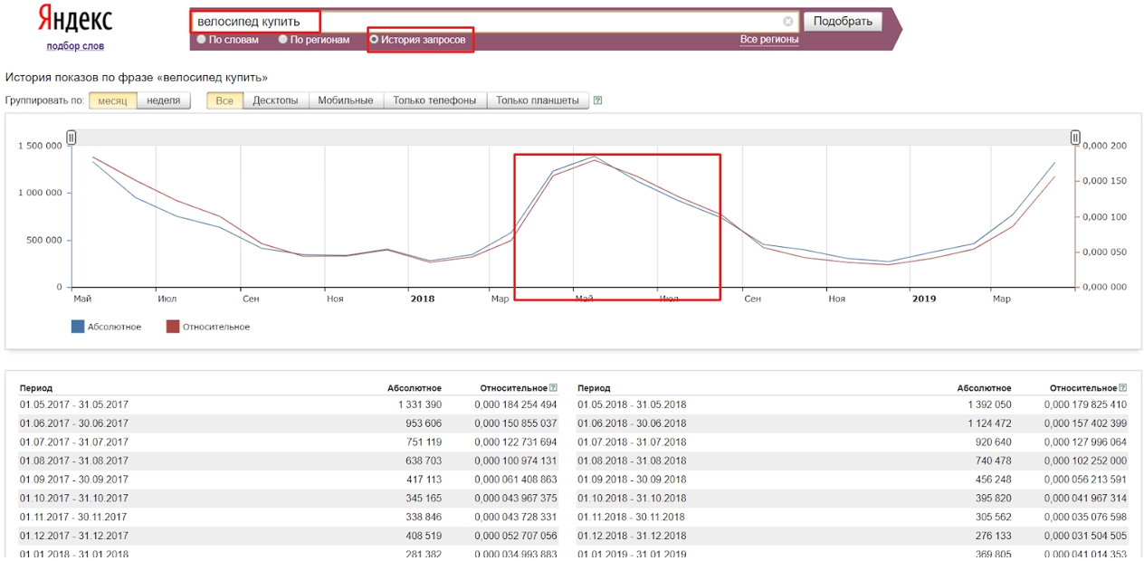This screenshot has height=561, width=1144.
Task: Group the data by неделя
Action: coord(164,100)
